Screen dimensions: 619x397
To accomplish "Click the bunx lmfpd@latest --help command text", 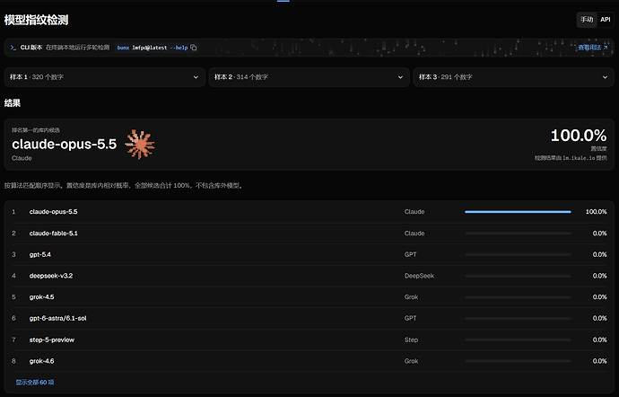I will [x=153, y=48].
